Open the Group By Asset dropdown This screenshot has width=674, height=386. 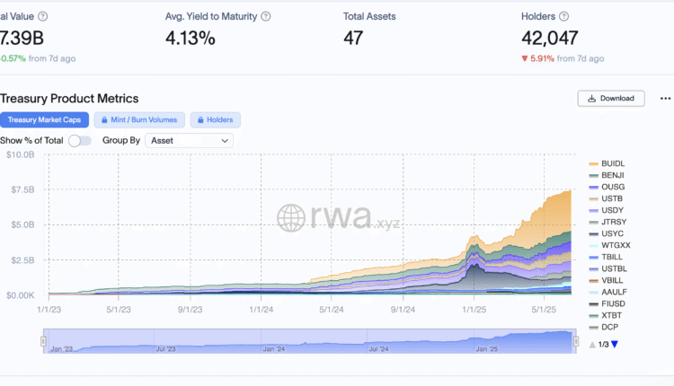tap(189, 140)
